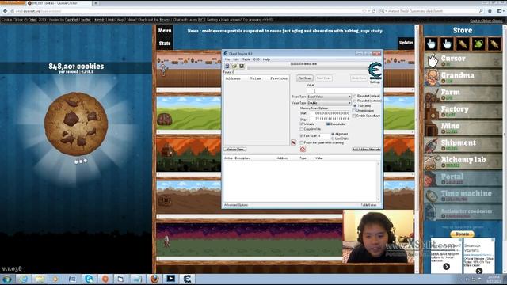Screen dimensions: 507x285
Task: Open the process list in Cheat Engine
Action: pyautogui.click(x=227, y=66)
